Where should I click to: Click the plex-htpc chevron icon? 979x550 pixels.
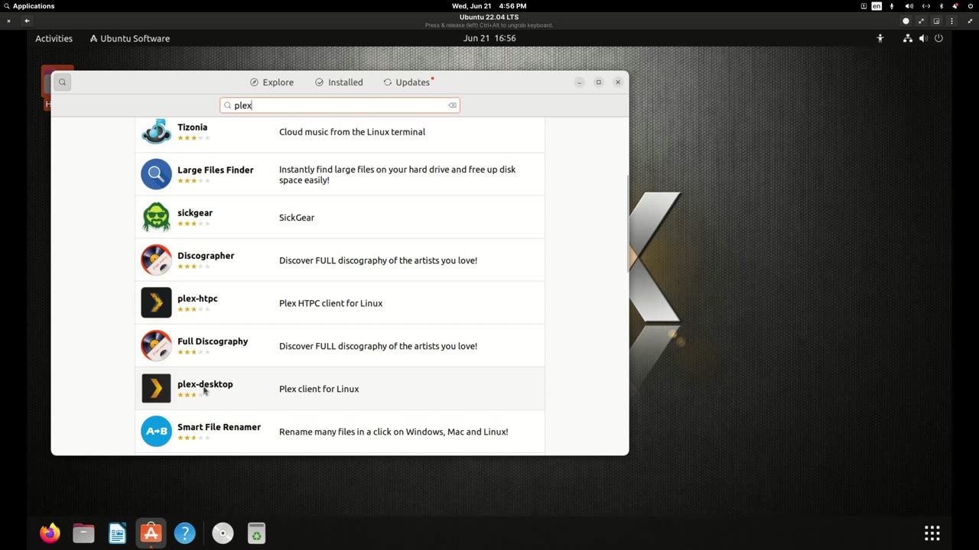156,302
